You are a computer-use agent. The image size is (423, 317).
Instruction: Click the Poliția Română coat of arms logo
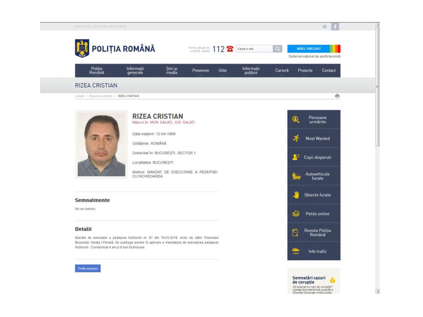click(82, 49)
